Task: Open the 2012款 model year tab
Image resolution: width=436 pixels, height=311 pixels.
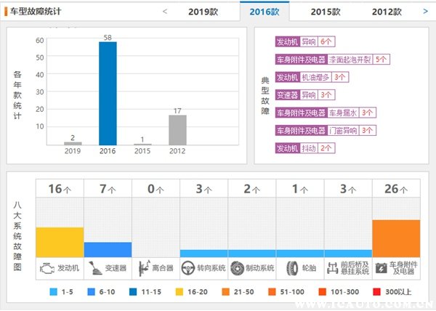Action: click(x=387, y=12)
